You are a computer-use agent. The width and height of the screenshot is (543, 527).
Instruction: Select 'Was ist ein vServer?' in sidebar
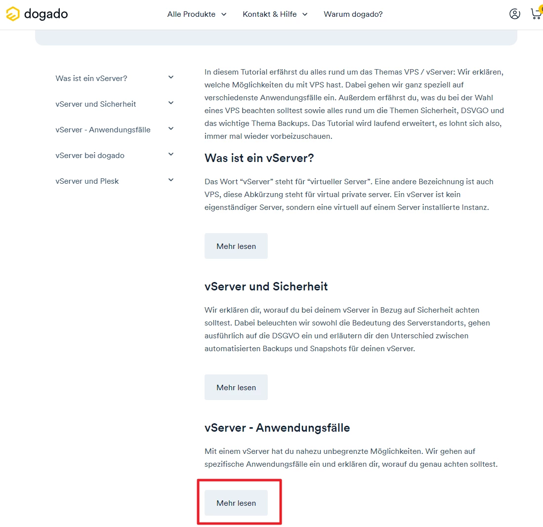click(x=91, y=79)
